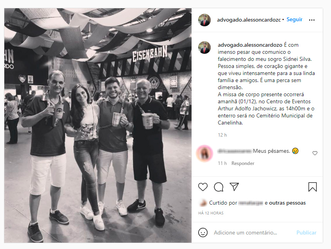
Task: Click caption avatar next to description
Action: tap(204, 48)
